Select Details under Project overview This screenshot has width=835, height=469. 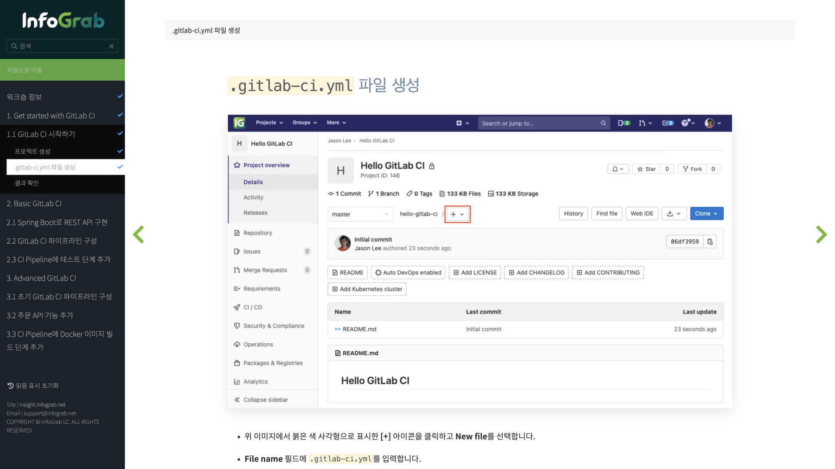(253, 182)
